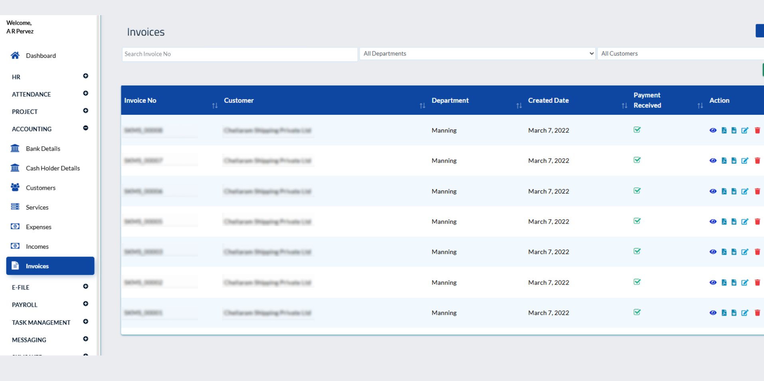Expand the MESSAGING menu section
This screenshot has width=764, height=381.
[85, 339]
